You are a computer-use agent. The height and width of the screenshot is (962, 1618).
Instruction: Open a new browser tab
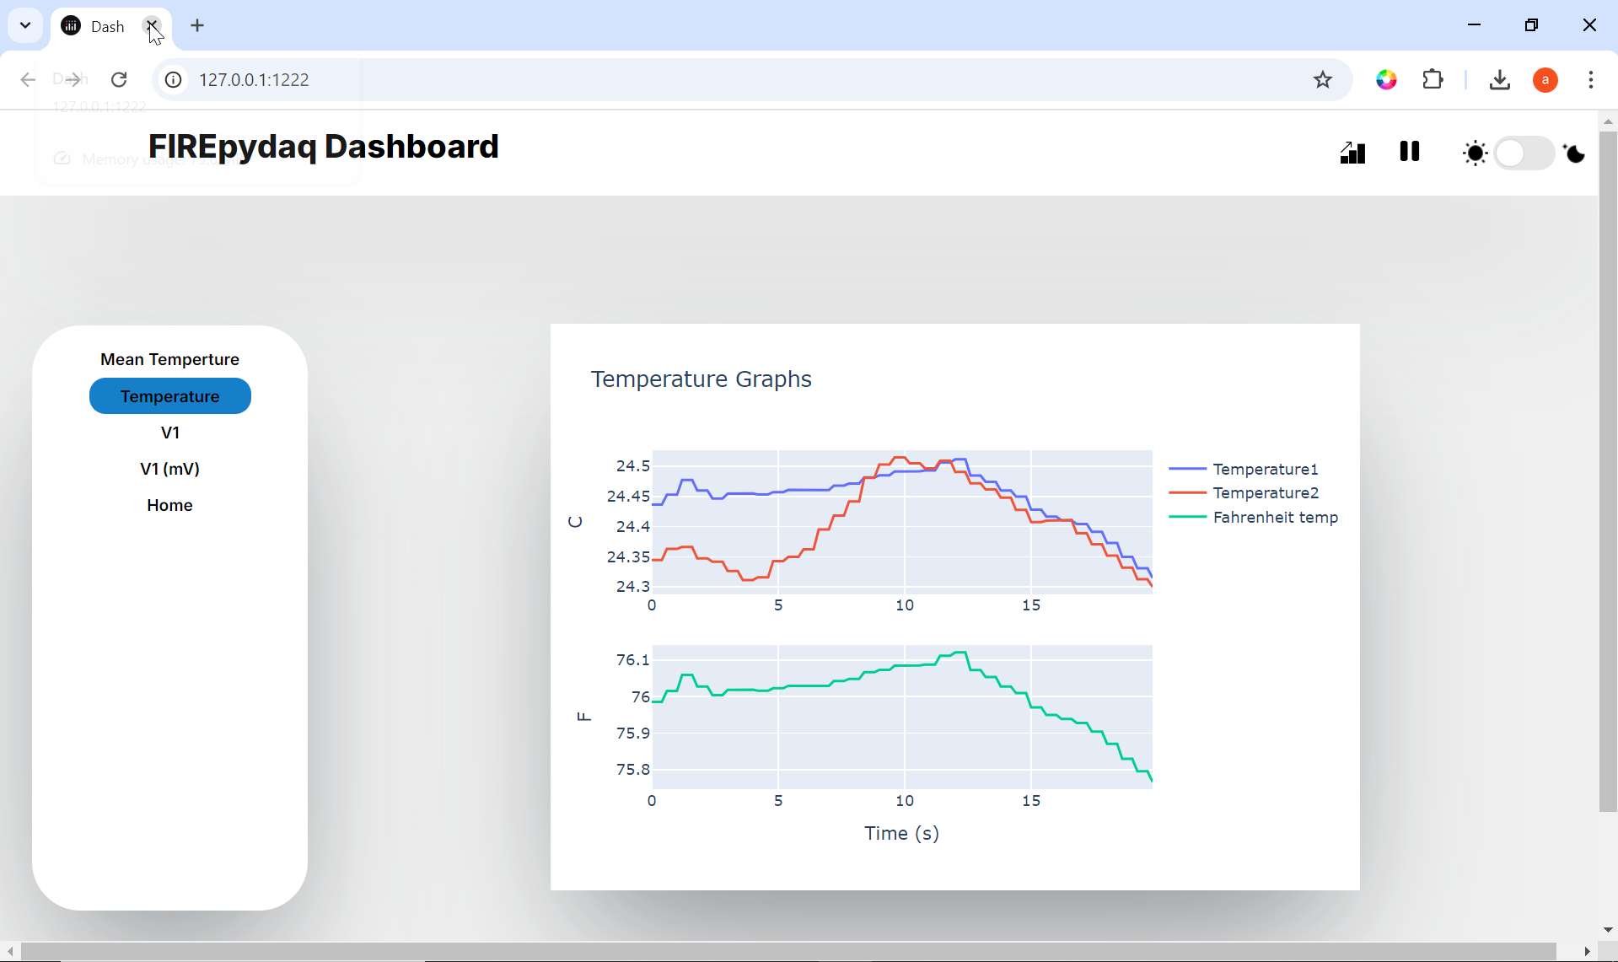click(x=197, y=25)
